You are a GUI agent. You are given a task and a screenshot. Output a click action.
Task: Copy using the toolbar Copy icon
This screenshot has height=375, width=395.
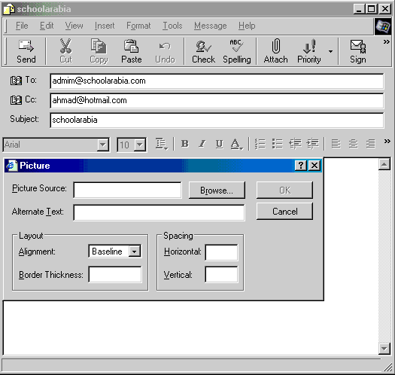(99, 52)
